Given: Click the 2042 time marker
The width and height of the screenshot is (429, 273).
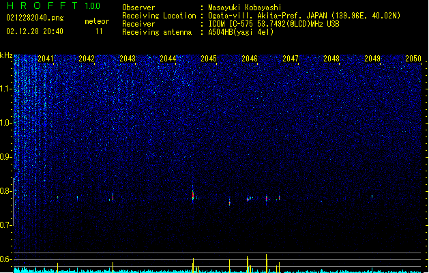Looking at the screenshot, I should 87,59.
